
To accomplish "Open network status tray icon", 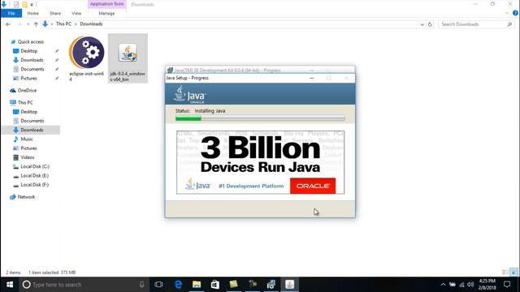I will click(461, 285).
